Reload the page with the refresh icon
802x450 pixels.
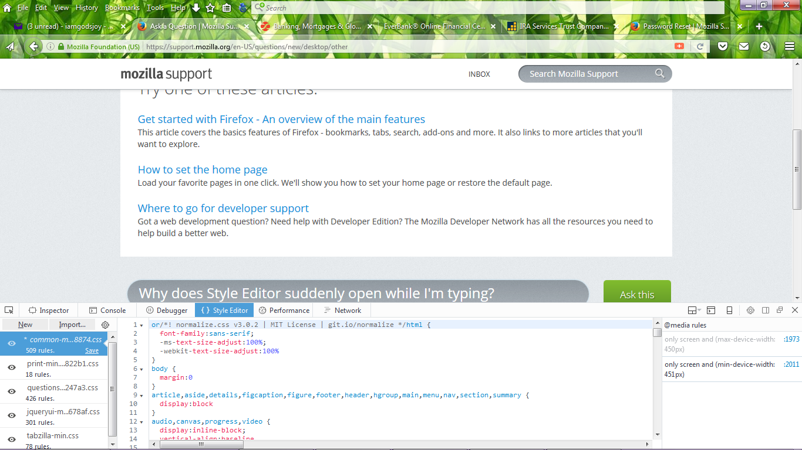coord(700,46)
